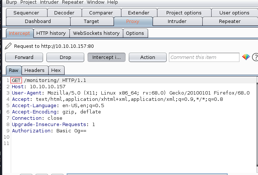Open the help question mark icon
The width and height of the screenshot is (258, 175).
[x=255, y=57]
